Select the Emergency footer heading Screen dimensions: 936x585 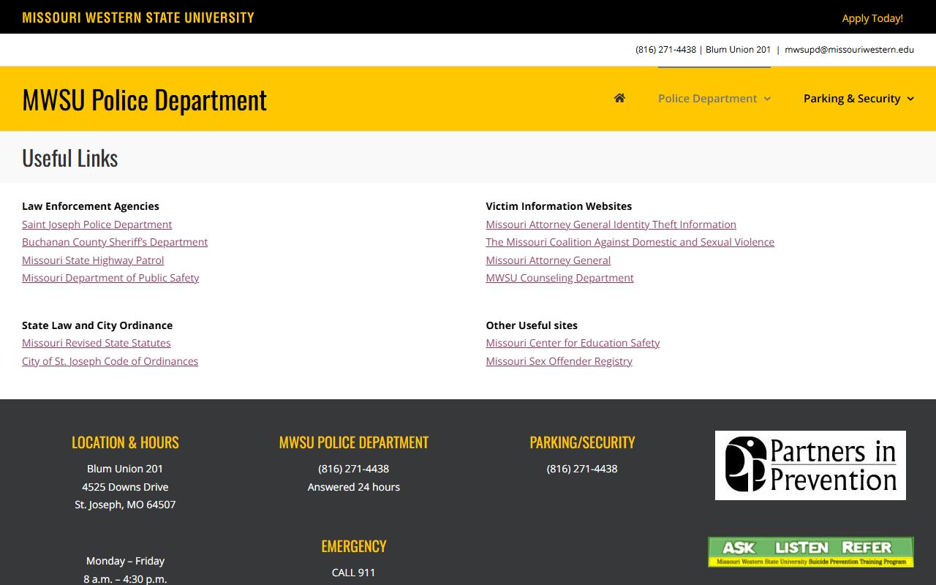[x=354, y=546]
